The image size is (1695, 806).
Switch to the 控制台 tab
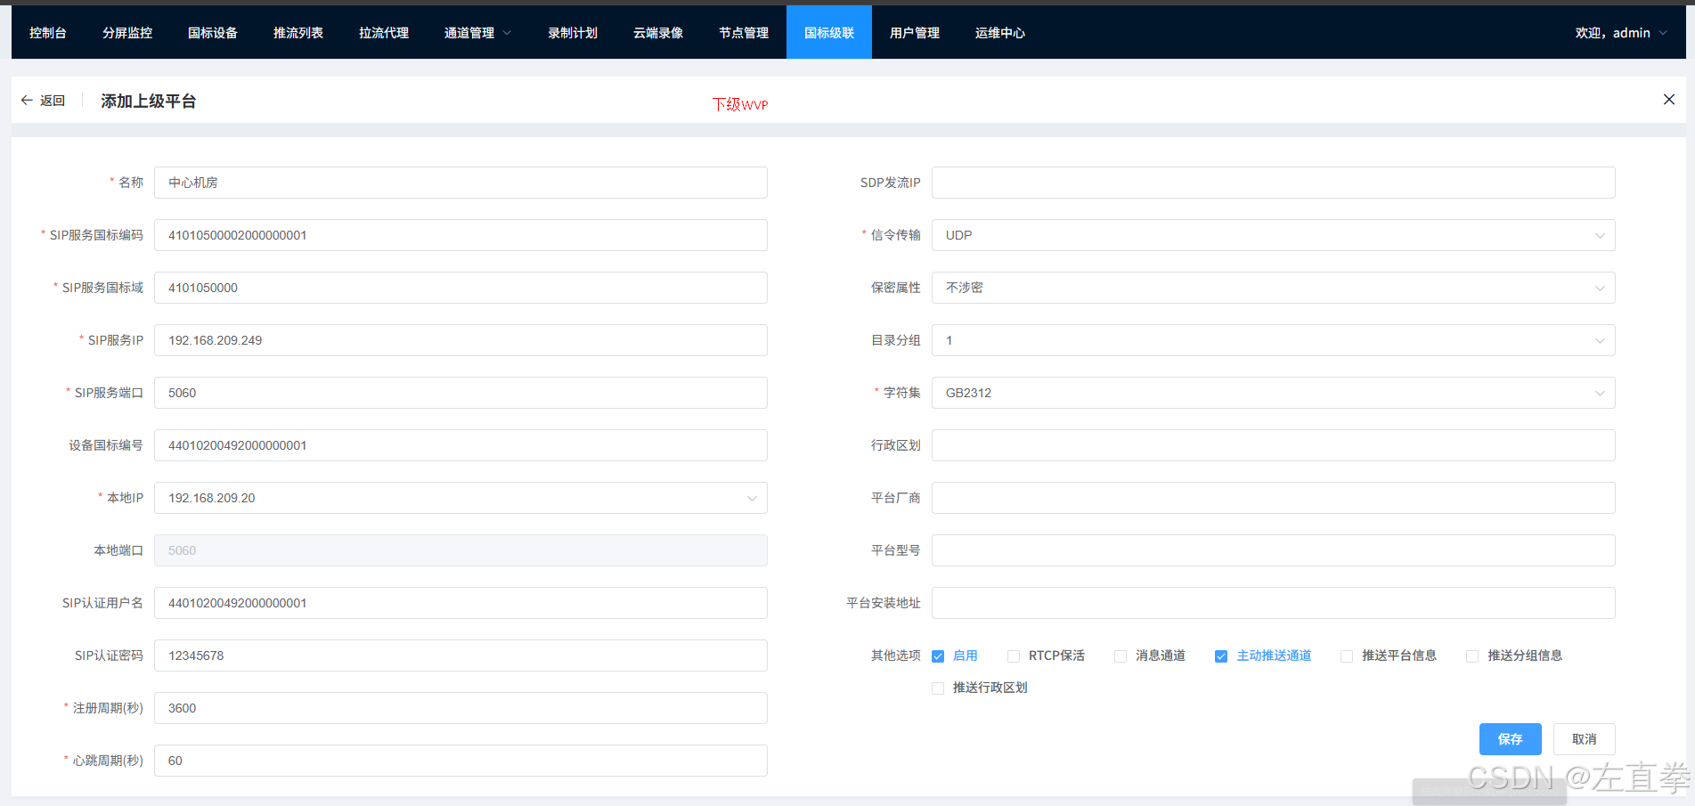(48, 32)
